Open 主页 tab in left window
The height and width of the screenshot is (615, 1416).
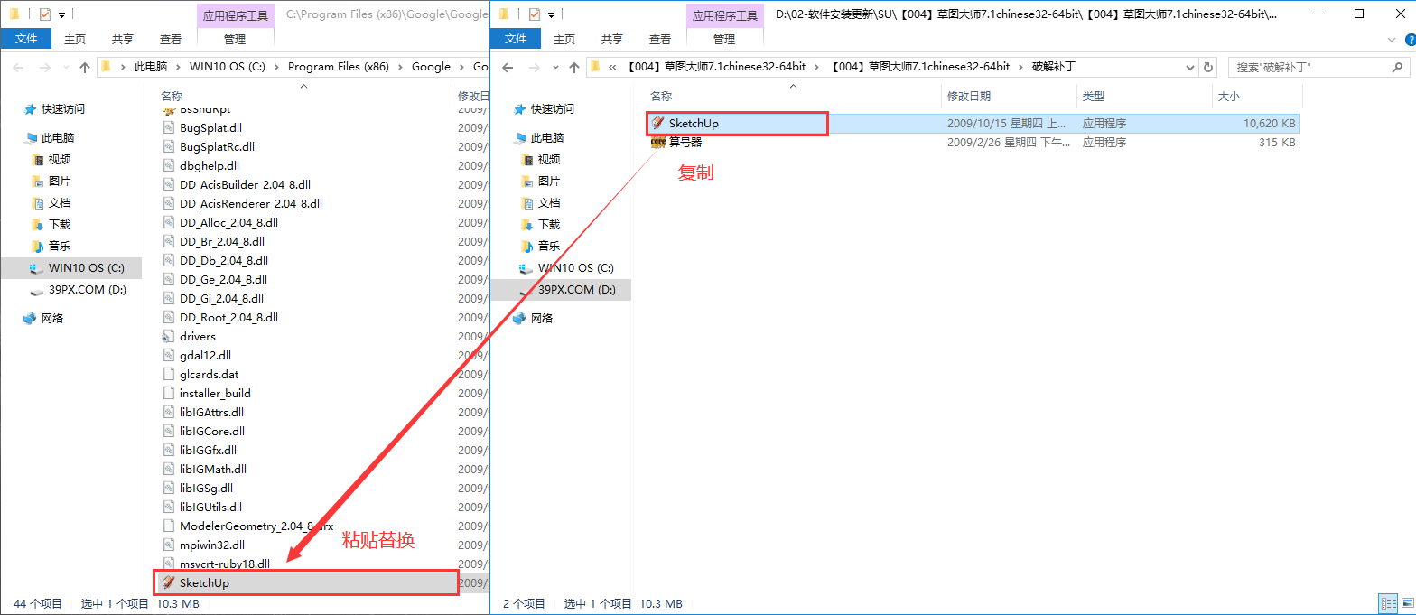(75, 39)
